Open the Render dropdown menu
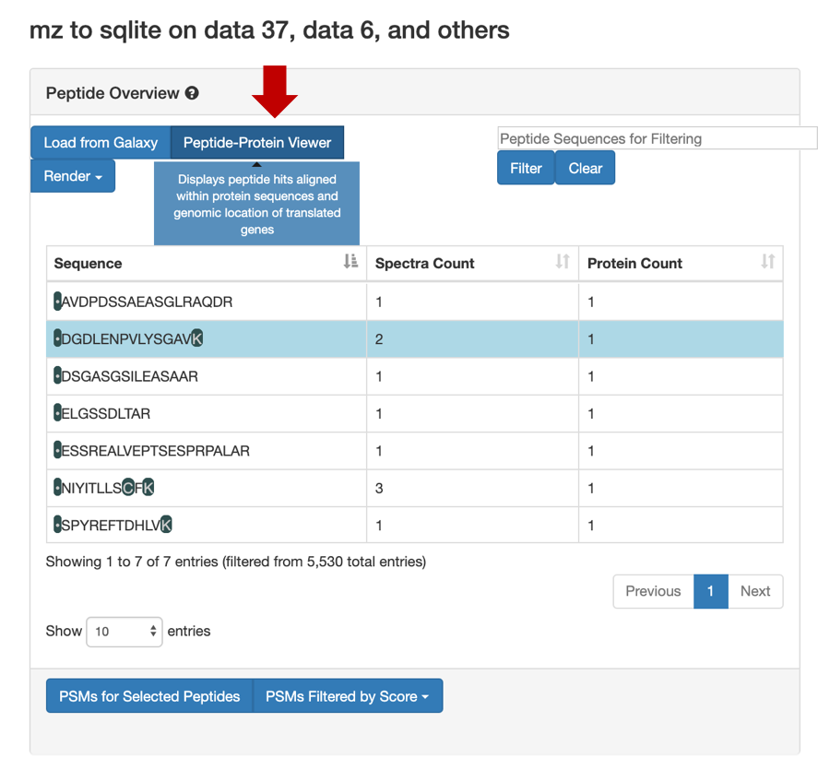 coord(73,176)
